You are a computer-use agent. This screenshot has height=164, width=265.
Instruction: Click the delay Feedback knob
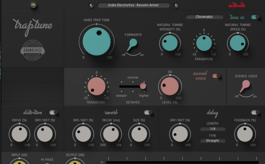pyautogui.click(x=245, y=134)
